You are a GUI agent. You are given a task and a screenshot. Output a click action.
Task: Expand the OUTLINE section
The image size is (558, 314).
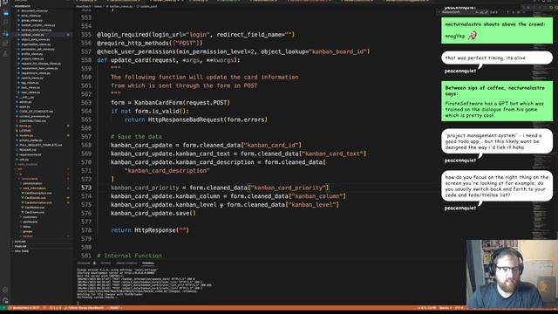tap(20, 242)
